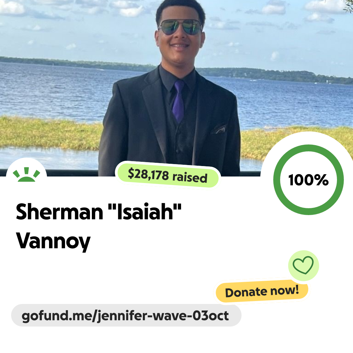Click the man's mirrored aviator sunglasses
Image resolution: width=353 pixels, height=353 pixels.
pyautogui.click(x=180, y=27)
